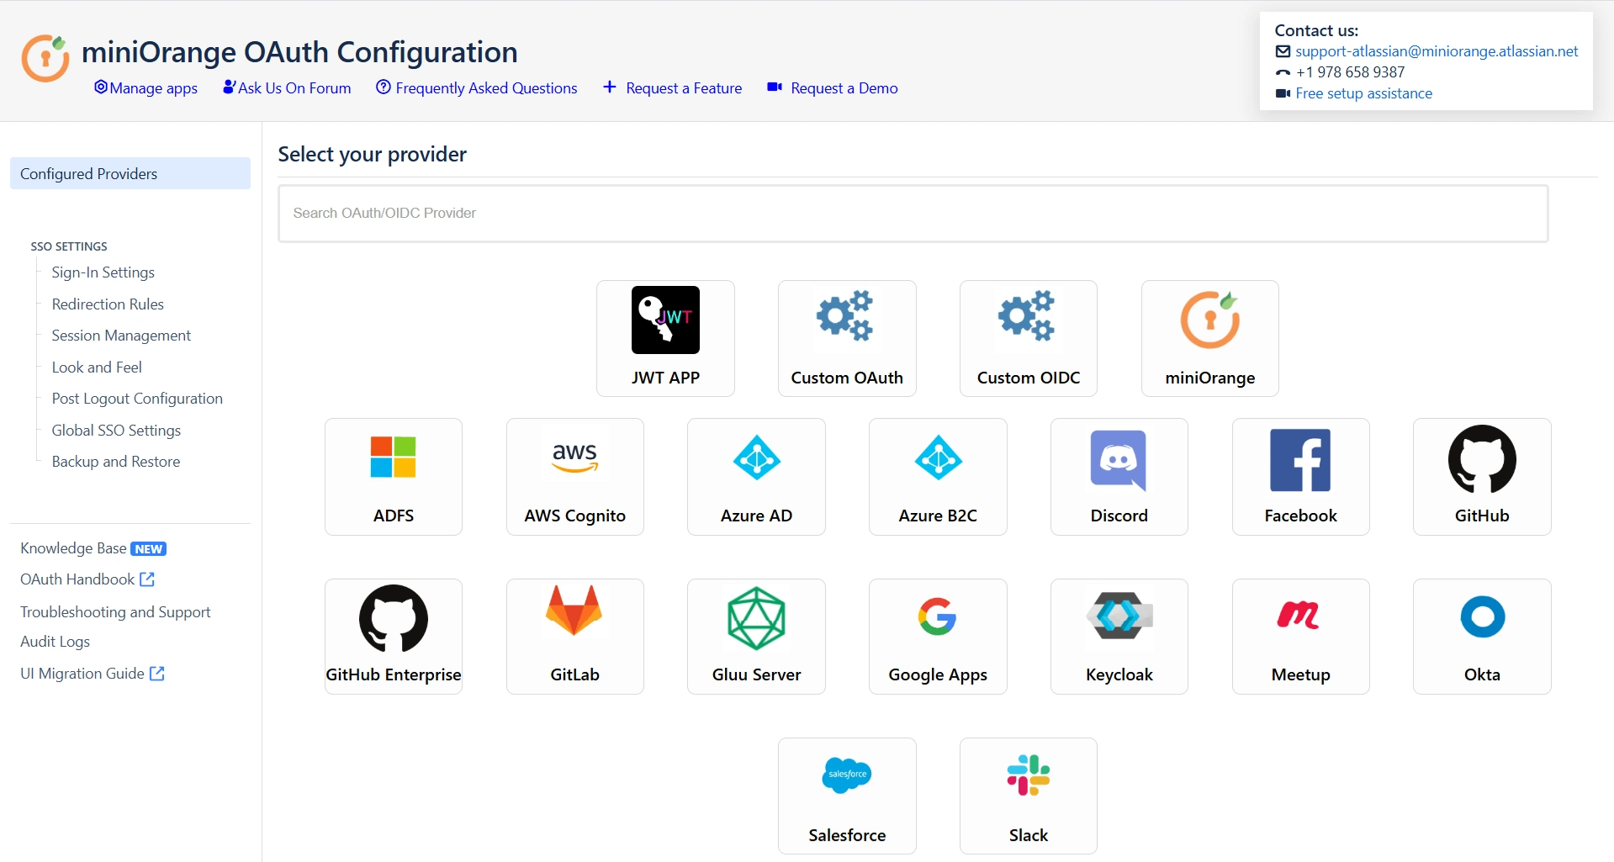The width and height of the screenshot is (1614, 862).
Task: Open Backup and Restore page
Action: [x=115, y=462]
